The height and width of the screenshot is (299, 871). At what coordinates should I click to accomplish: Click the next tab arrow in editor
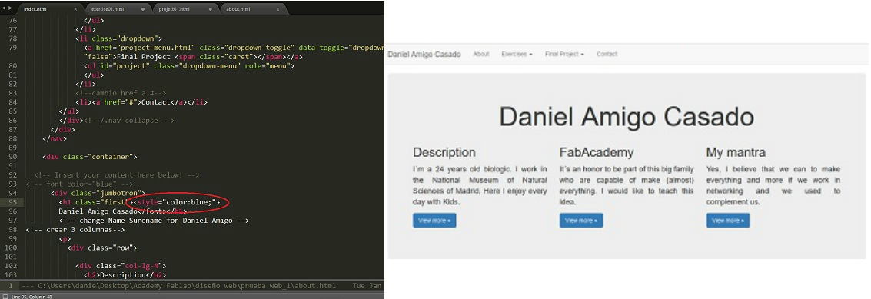[10, 8]
